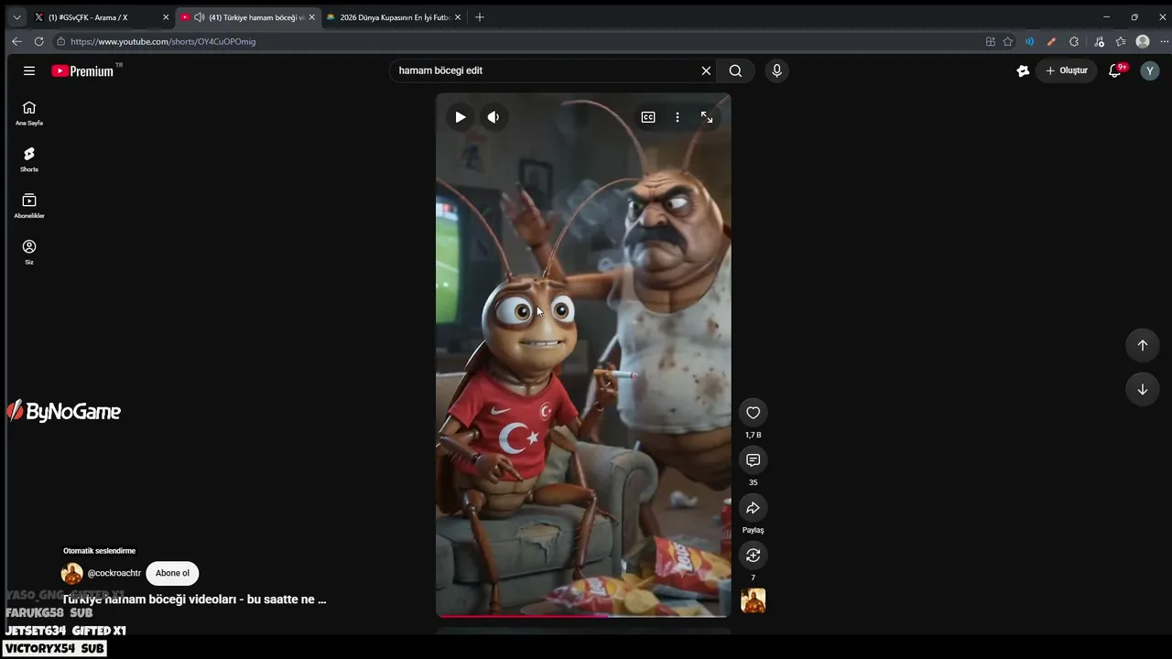Open the sound thumbnail below remix
Screen dimensions: 1172x659
[753, 600]
